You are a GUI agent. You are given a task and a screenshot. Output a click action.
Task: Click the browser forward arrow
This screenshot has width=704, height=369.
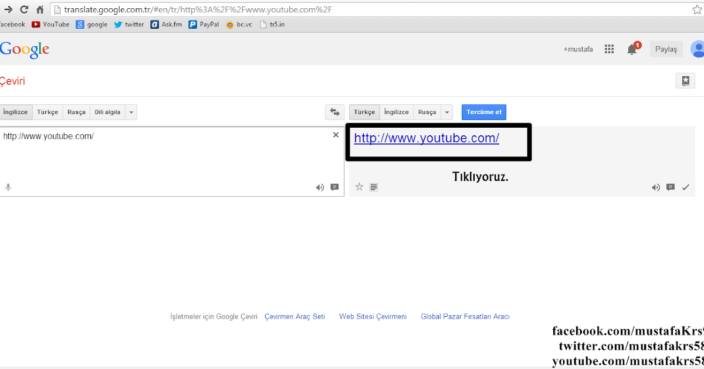[8, 9]
